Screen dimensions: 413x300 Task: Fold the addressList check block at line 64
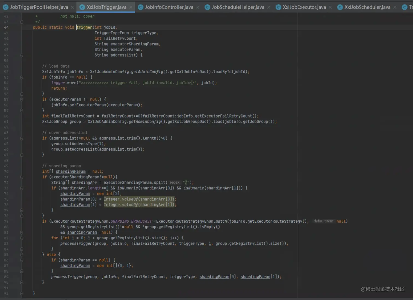(x=22, y=138)
